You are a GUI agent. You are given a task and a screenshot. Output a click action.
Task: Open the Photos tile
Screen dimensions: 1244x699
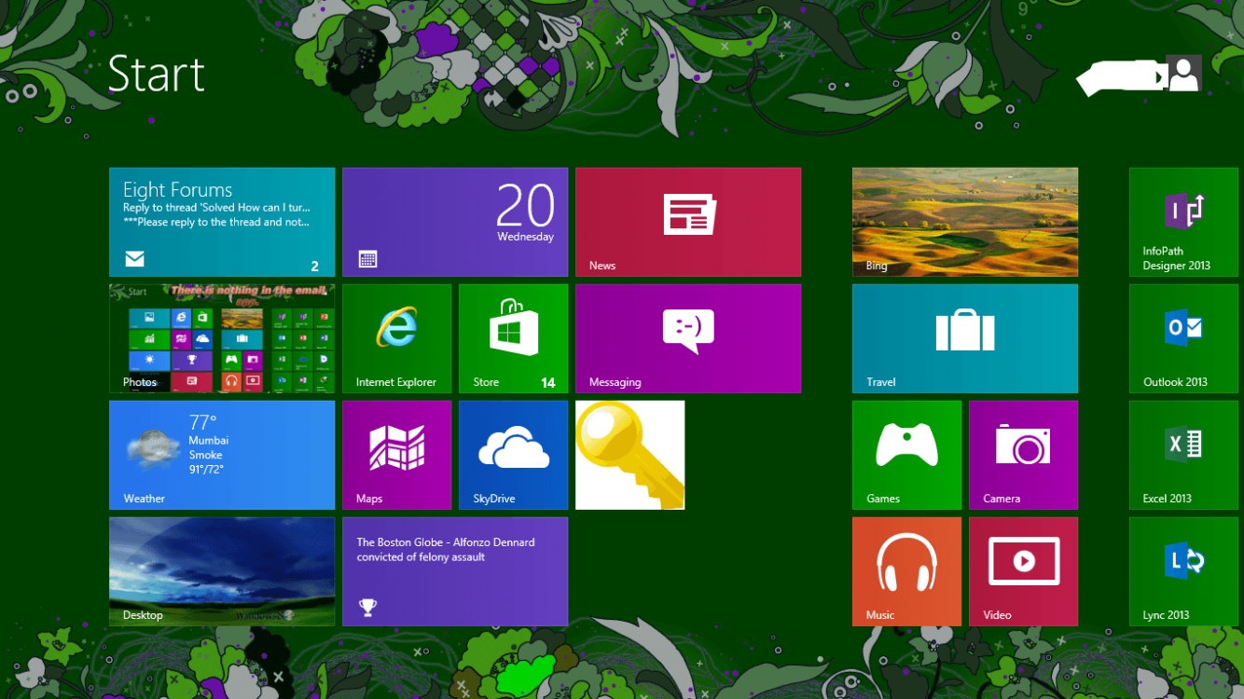[x=222, y=338]
